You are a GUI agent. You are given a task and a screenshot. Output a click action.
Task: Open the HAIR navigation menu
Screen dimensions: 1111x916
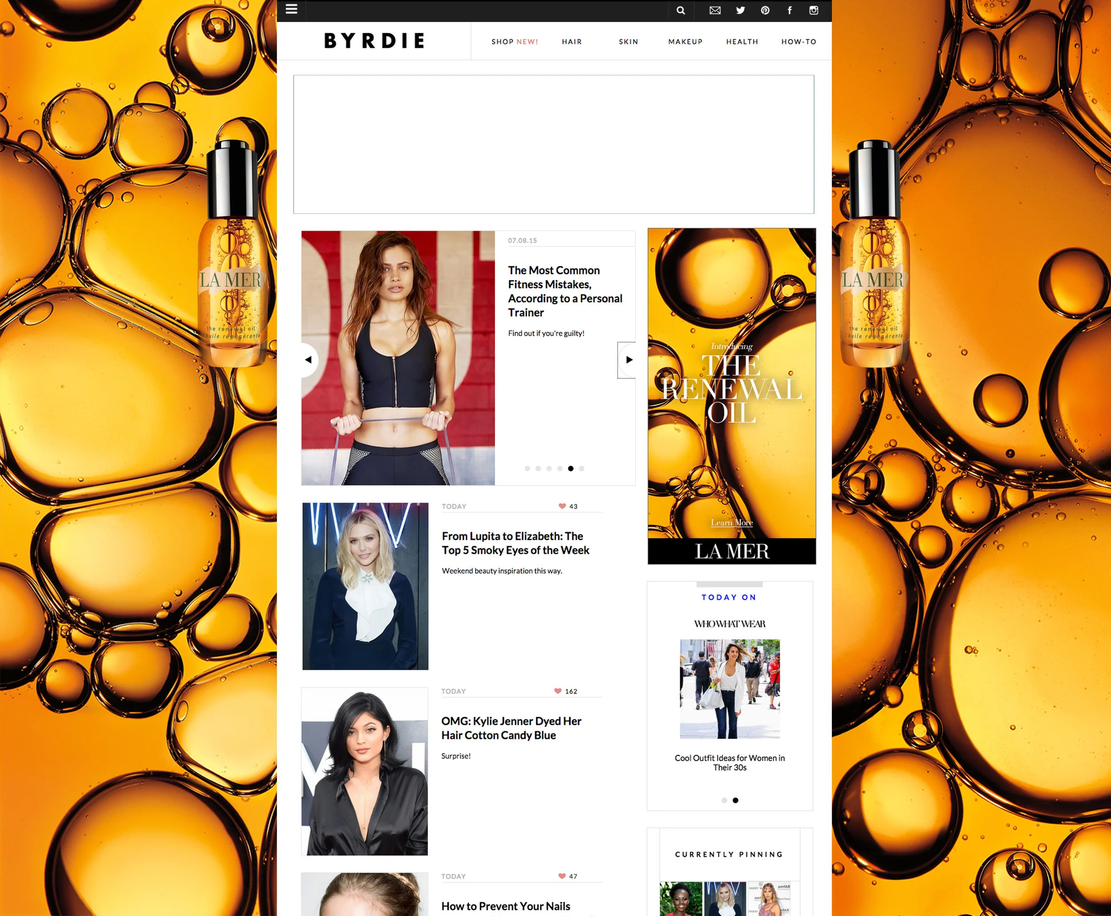(x=572, y=42)
